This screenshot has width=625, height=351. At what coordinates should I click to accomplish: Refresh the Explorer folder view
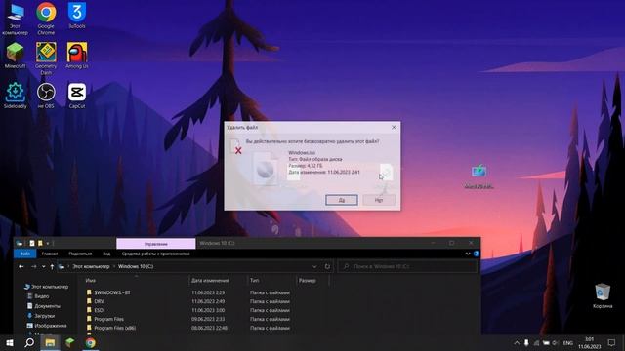[x=327, y=266]
